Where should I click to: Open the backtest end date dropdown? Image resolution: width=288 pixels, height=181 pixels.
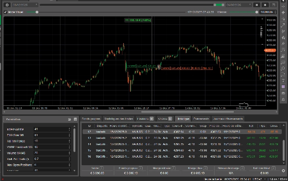250,5
